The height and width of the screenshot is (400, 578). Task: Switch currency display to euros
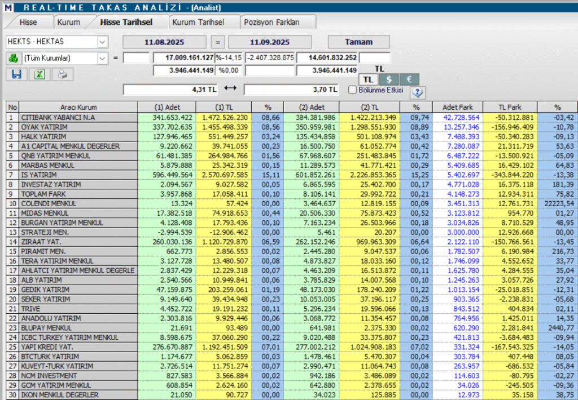pos(409,79)
